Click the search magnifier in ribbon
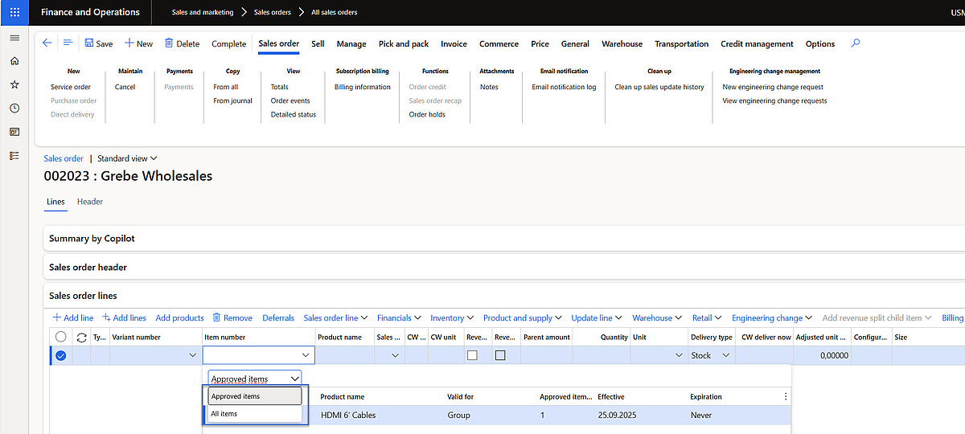 pyautogui.click(x=855, y=43)
